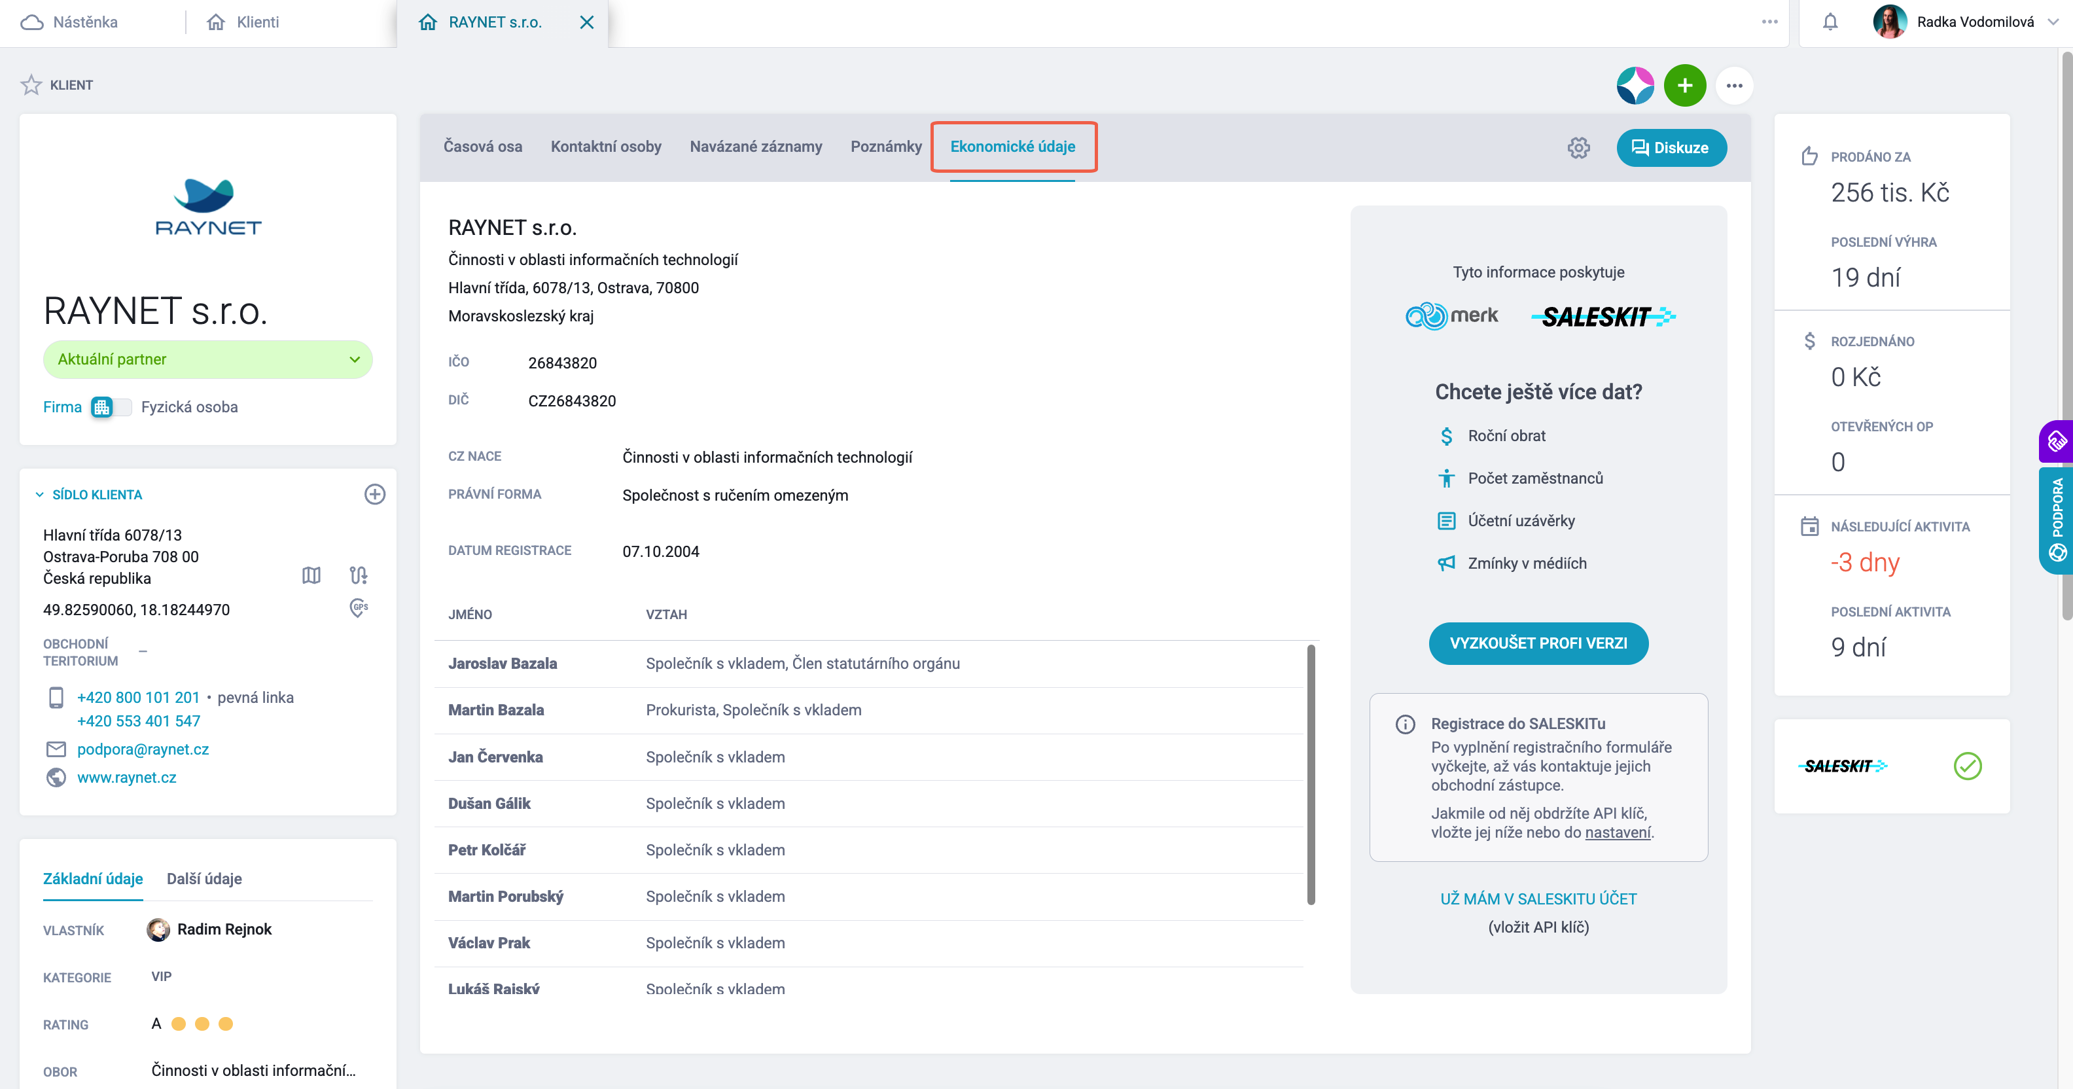Close the RAYNET s.r.o. tab
Screen dimensions: 2073x1089
point(587,22)
